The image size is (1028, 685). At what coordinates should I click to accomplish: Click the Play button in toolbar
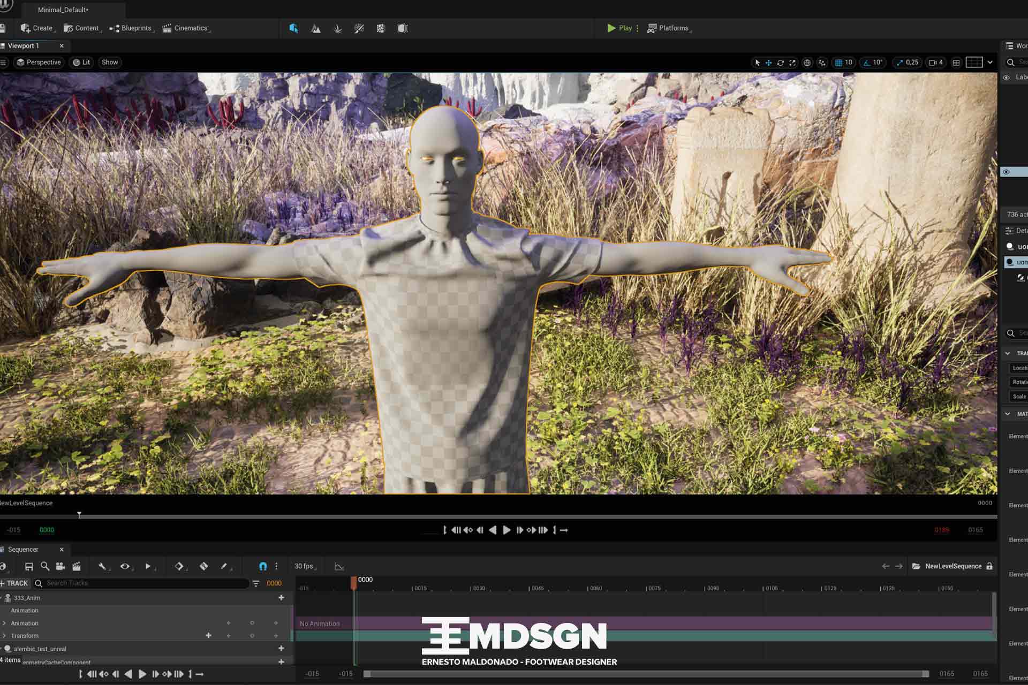coord(619,27)
